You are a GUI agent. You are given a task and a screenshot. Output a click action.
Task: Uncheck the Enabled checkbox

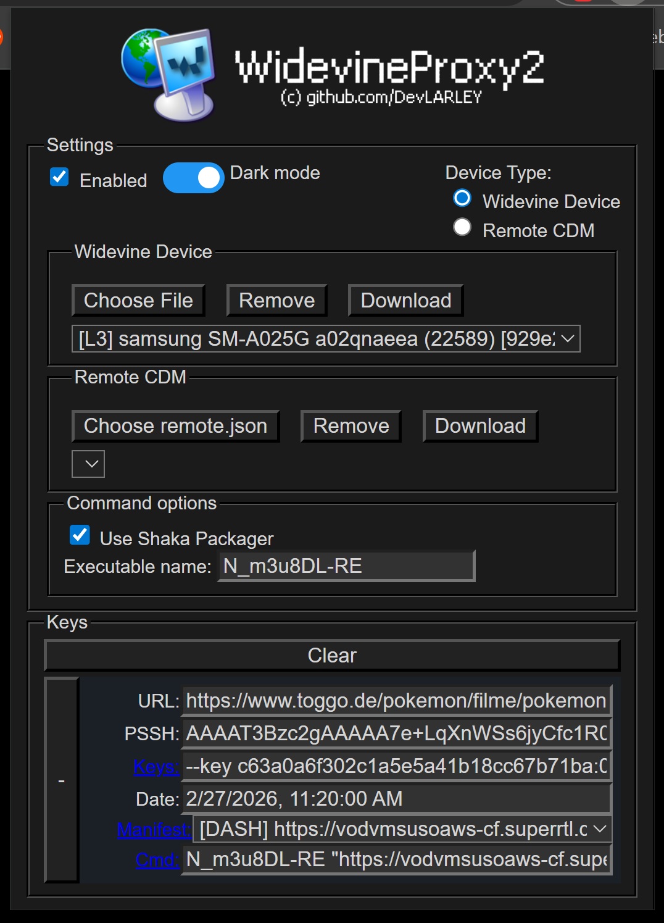59,177
